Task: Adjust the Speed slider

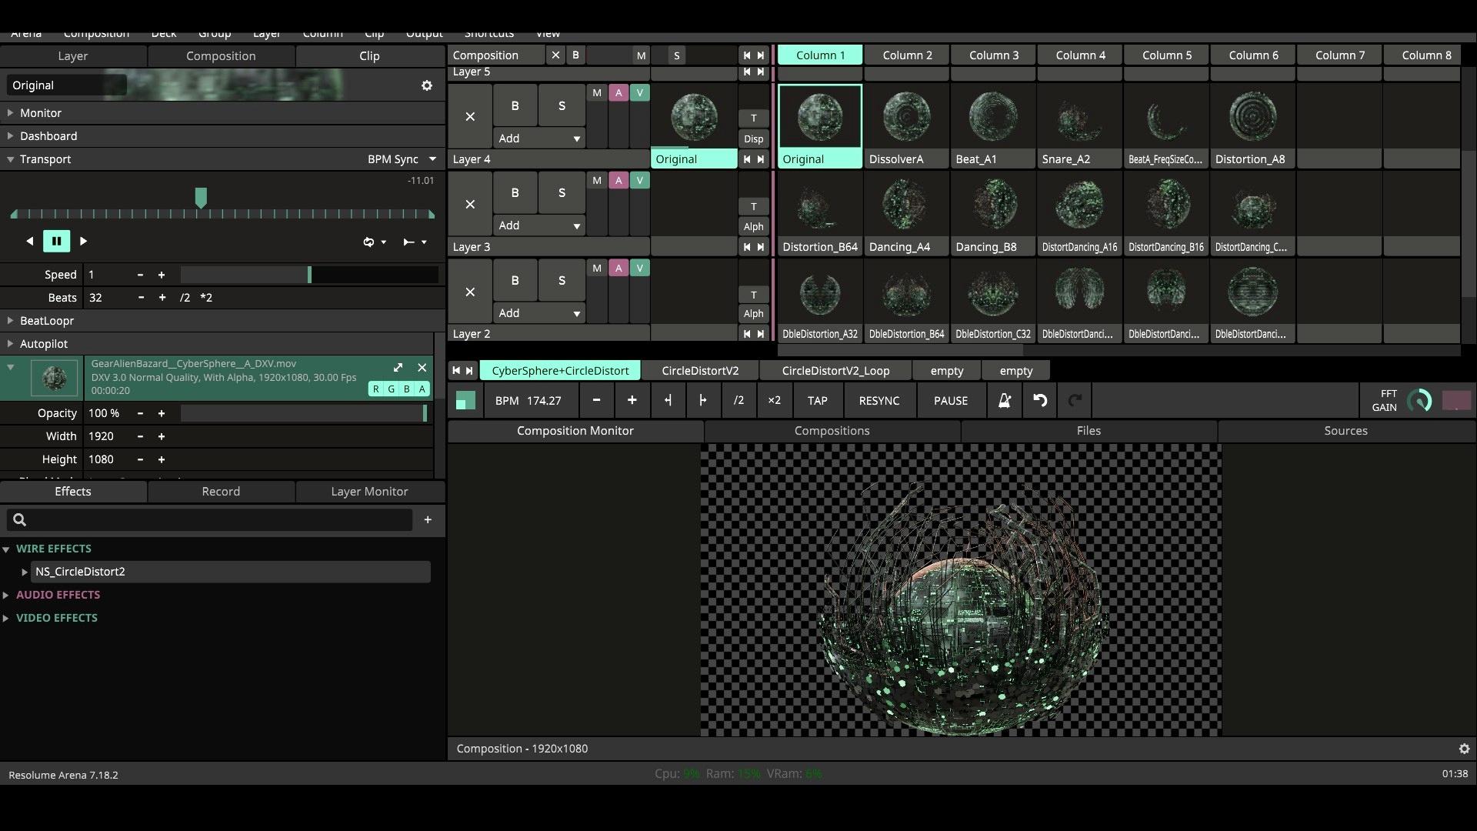Action: pos(309,275)
